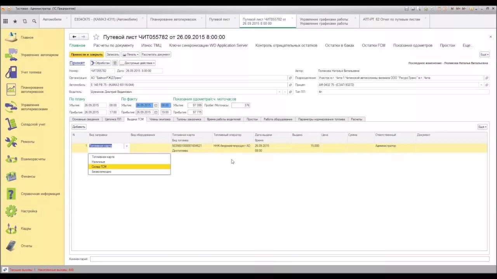Viewport: 497px width, 279px height.
Task: Click the calls indicator icon in status bar
Action: point(5,270)
